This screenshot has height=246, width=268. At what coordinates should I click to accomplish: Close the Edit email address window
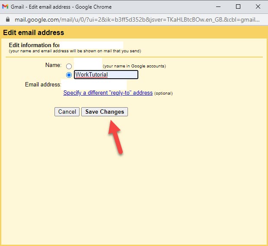(258, 7)
